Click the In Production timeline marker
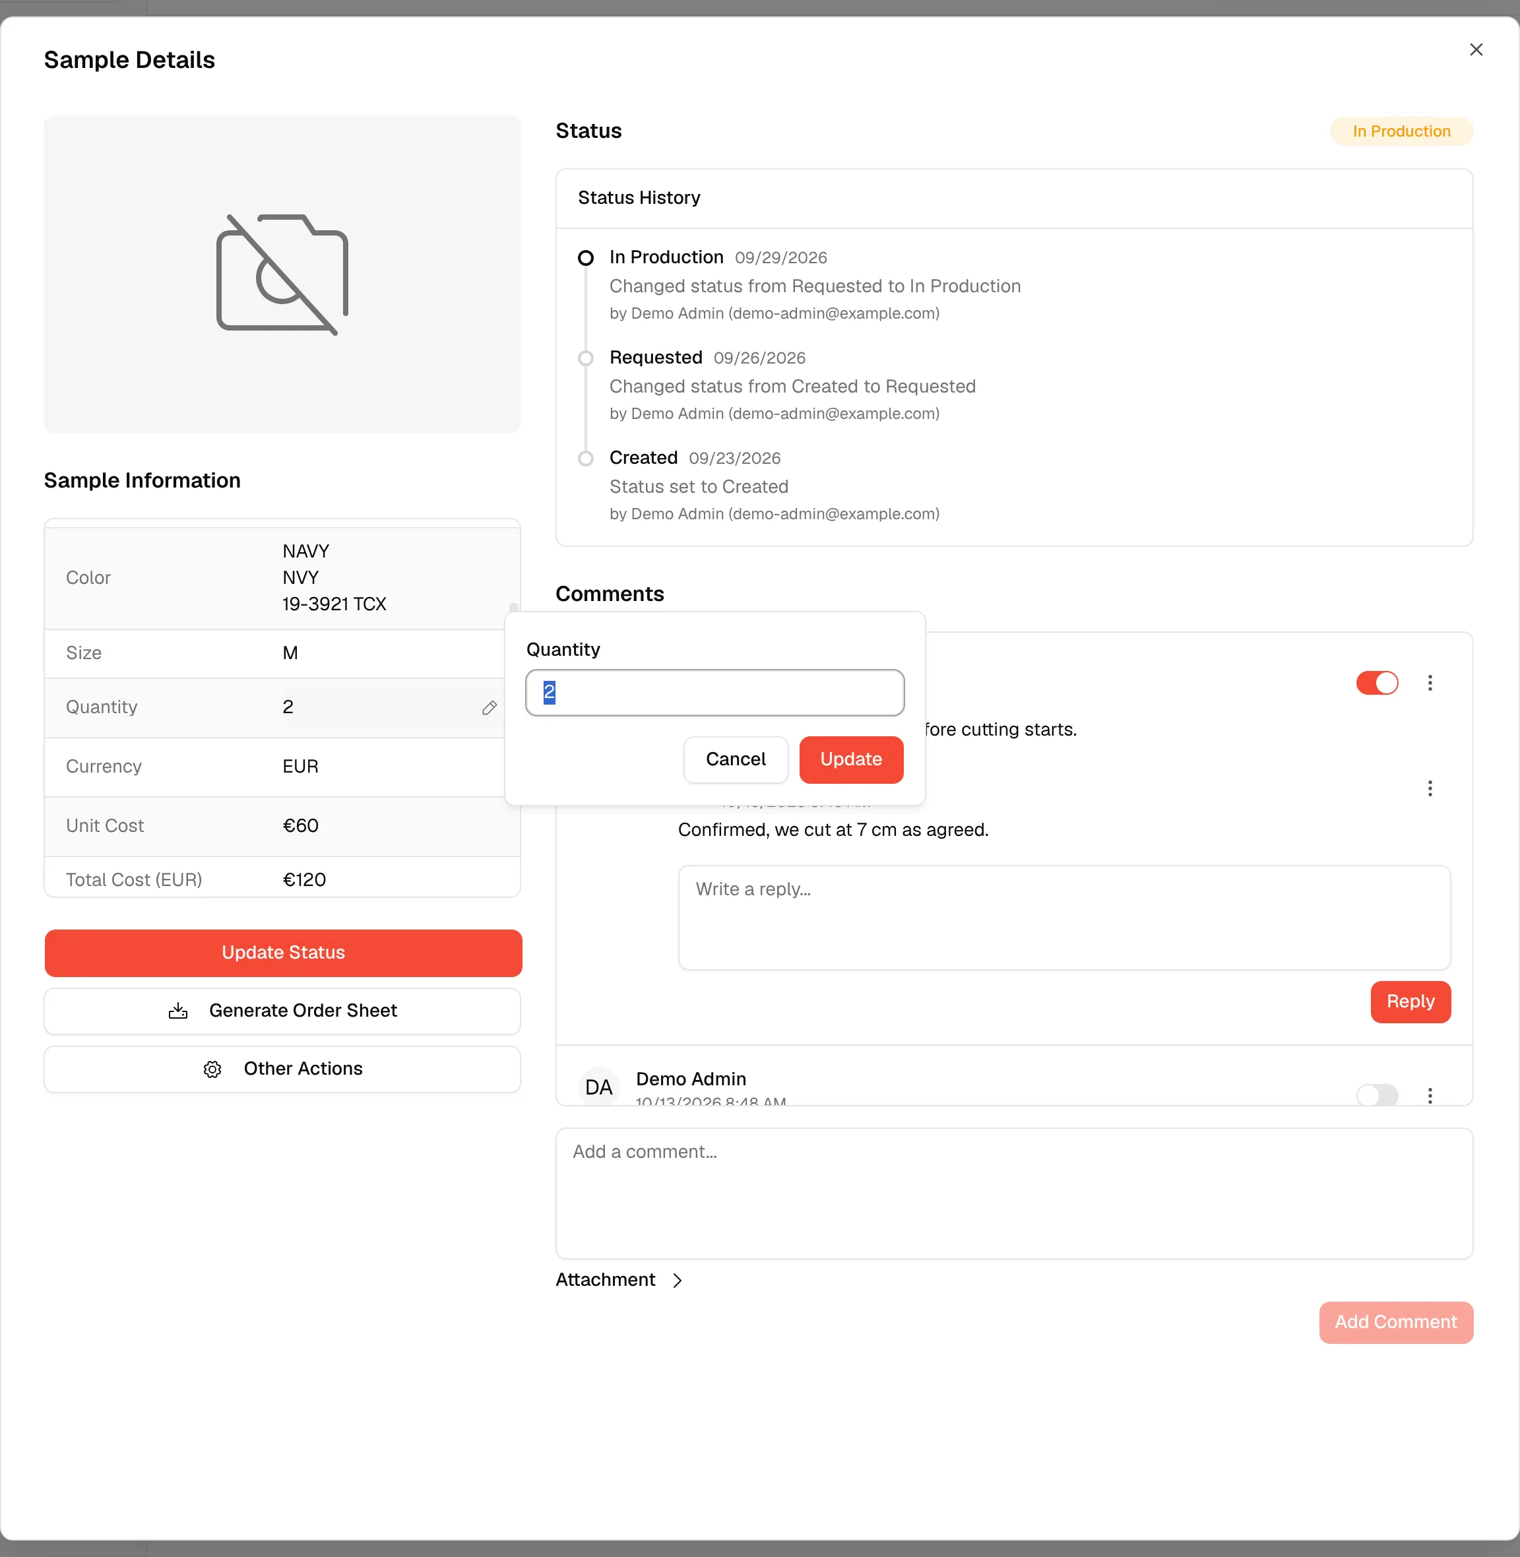This screenshot has width=1520, height=1557. click(585, 258)
